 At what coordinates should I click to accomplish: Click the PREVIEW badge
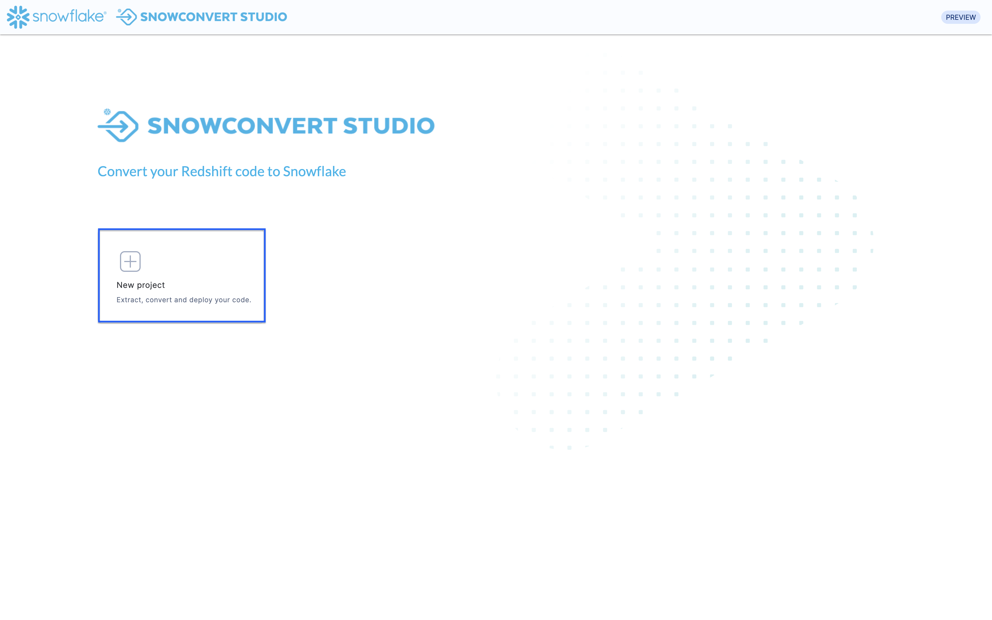coord(960,17)
